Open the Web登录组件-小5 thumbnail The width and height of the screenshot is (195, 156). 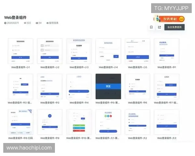pos(137,51)
